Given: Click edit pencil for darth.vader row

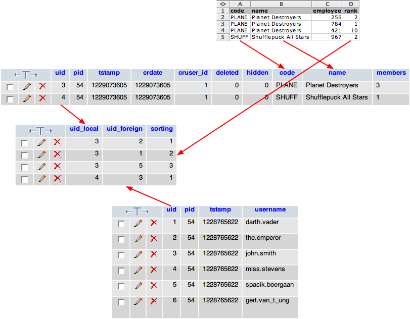Looking at the screenshot, I should [138, 223].
